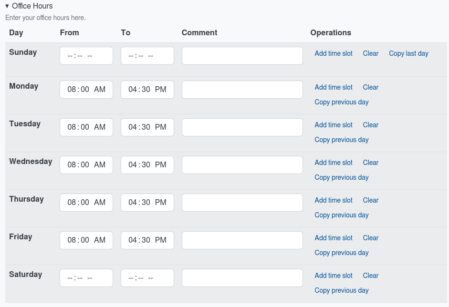Click Saturday's comment field
The width and height of the screenshot is (449, 307).
(242, 277)
